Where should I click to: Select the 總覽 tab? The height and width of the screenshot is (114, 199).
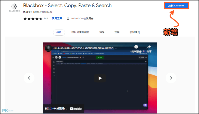(x=59, y=32)
